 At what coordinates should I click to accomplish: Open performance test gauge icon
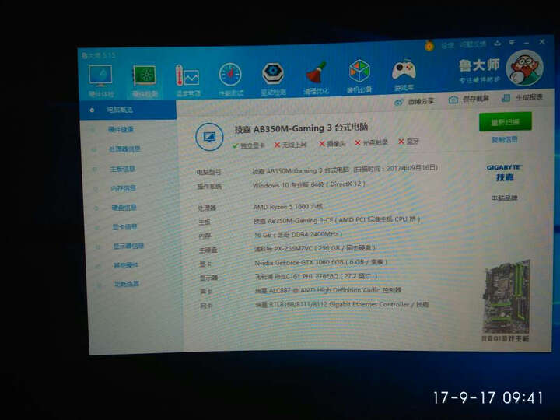click(x=230, y=75)
